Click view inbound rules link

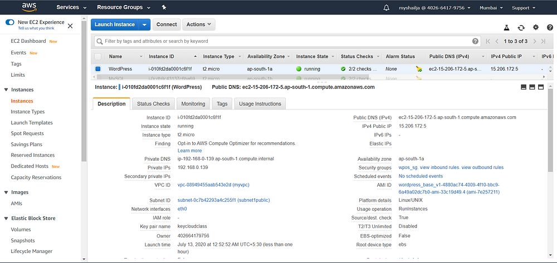click(x=440, y=167)
